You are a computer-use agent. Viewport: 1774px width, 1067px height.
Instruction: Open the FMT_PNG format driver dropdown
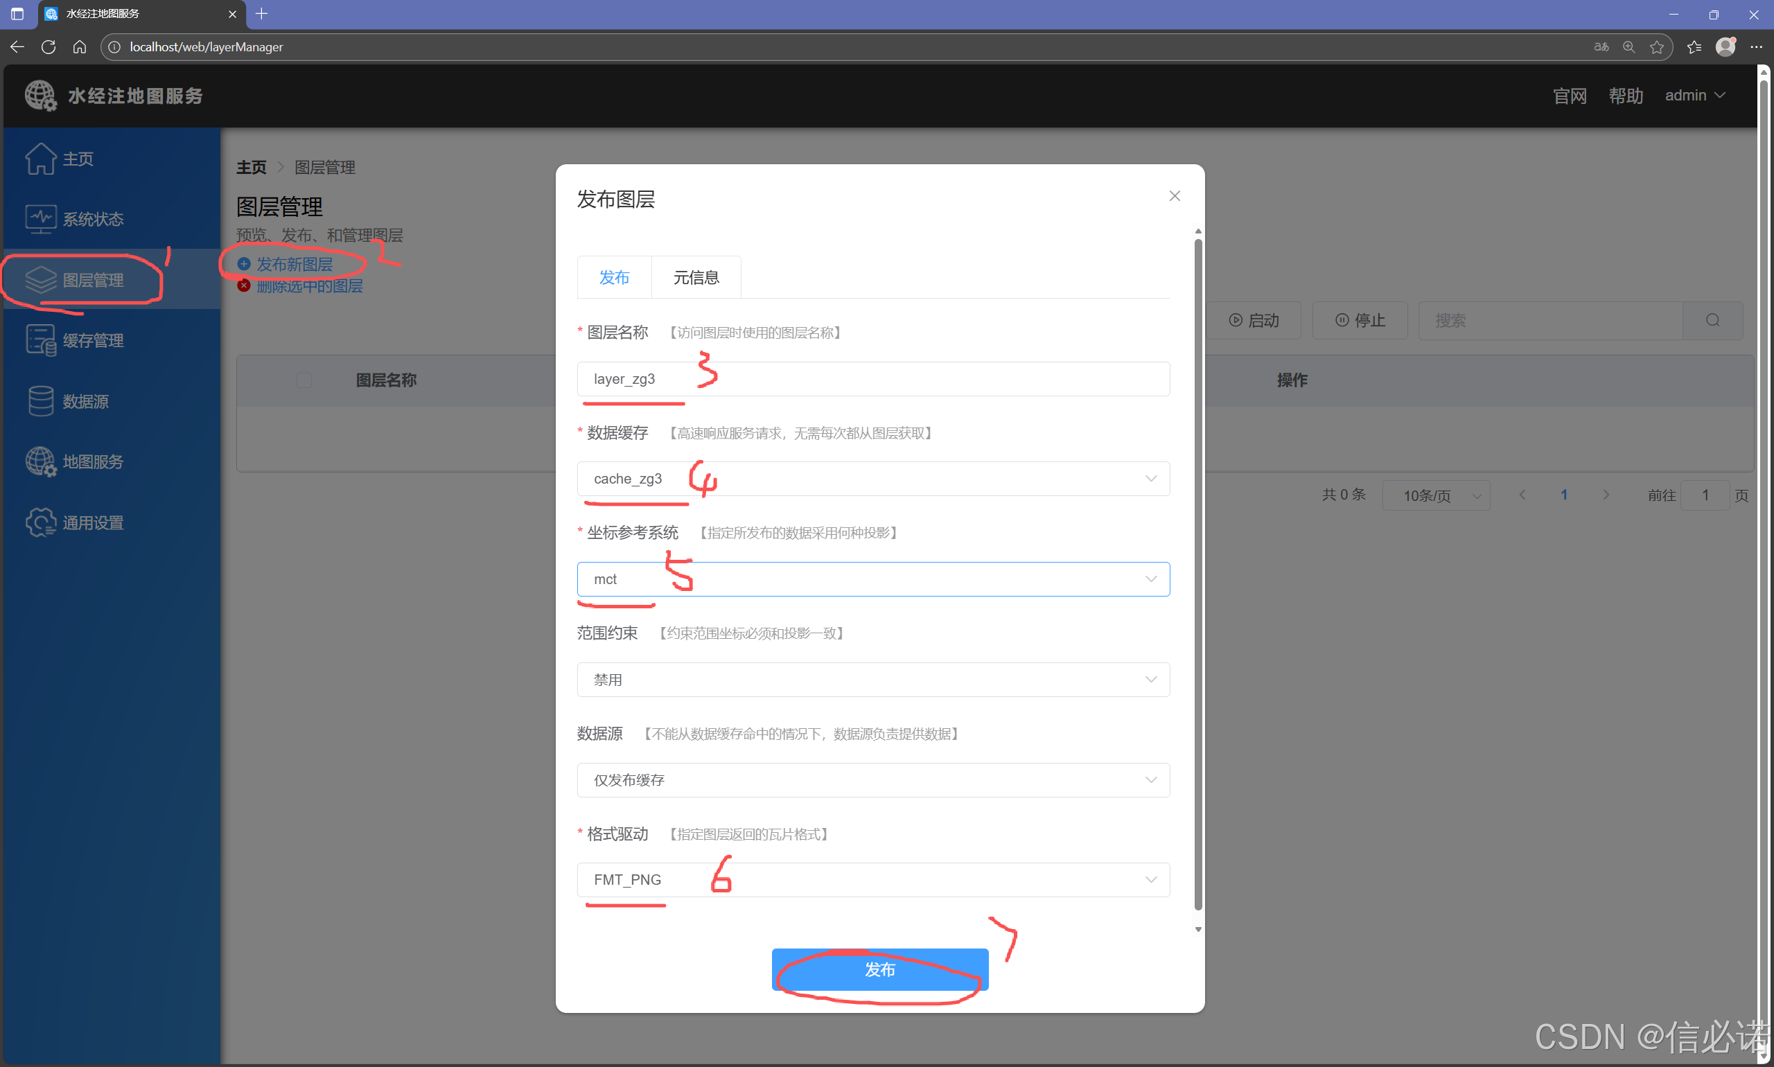[x=872, y=879]
